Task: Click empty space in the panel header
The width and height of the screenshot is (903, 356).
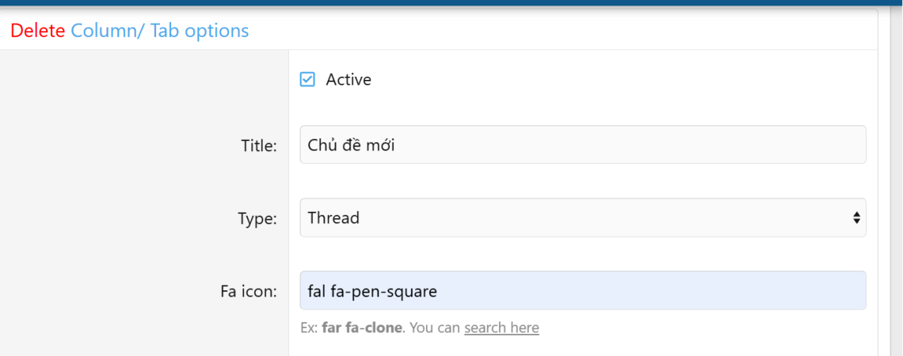Action: click(554, 31)
